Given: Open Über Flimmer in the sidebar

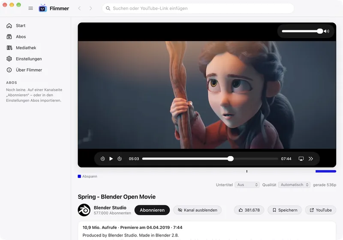Looking at the screenshot, I should [x=36, y=70].
